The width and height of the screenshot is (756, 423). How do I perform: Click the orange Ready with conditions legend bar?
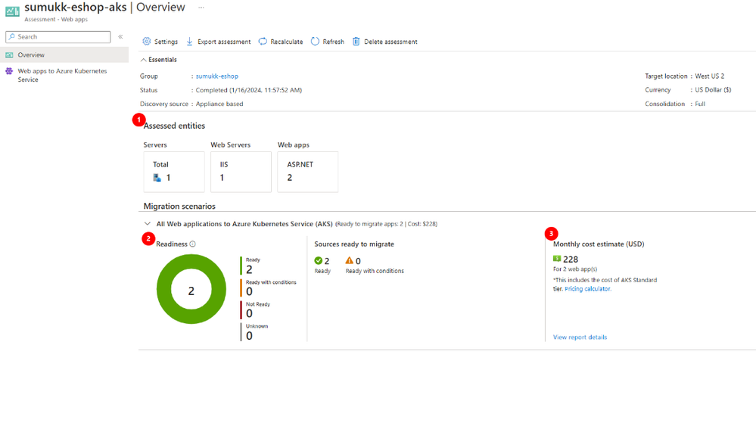tap(241, 288)
